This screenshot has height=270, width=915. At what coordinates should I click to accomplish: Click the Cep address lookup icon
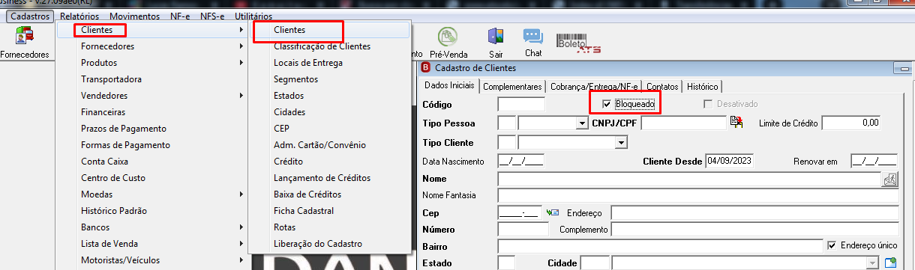553,212
